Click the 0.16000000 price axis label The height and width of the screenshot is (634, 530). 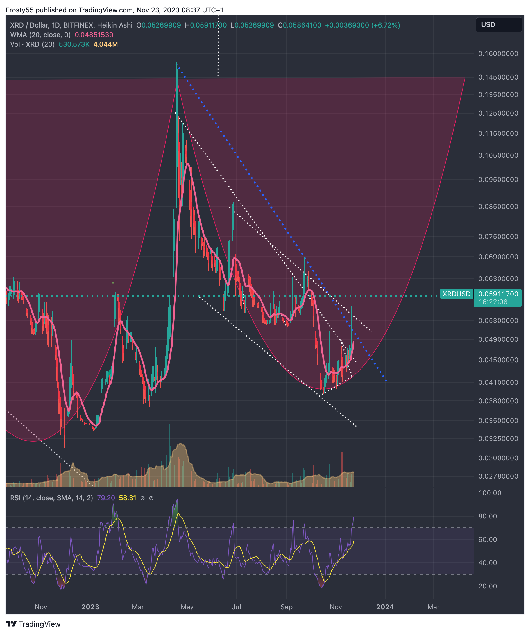click(498, 54)
